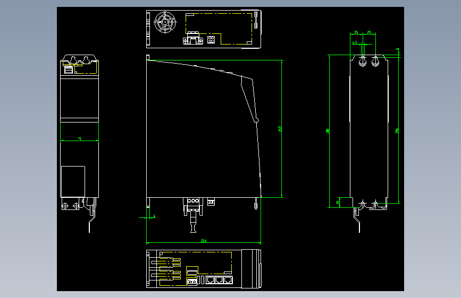Click the right keyhole mounting slot in rear view
This screenshot has height=298, width=461.
(375, 61)
